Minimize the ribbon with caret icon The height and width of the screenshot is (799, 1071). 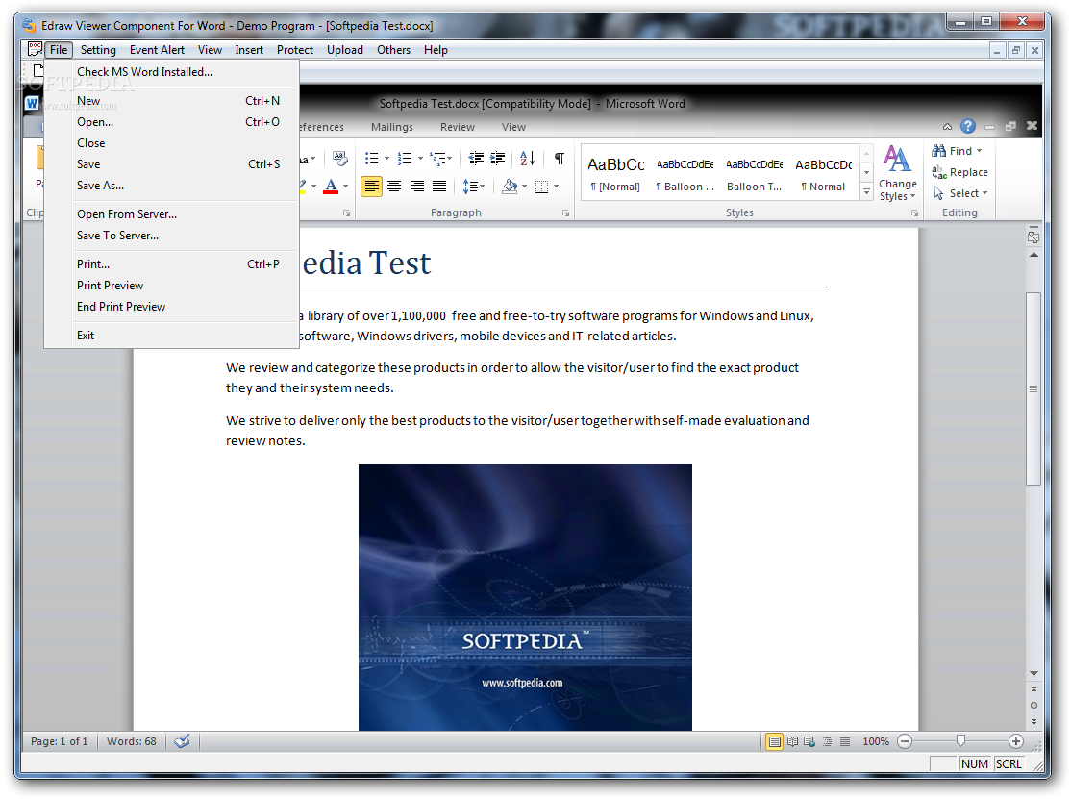pos(947,126)
